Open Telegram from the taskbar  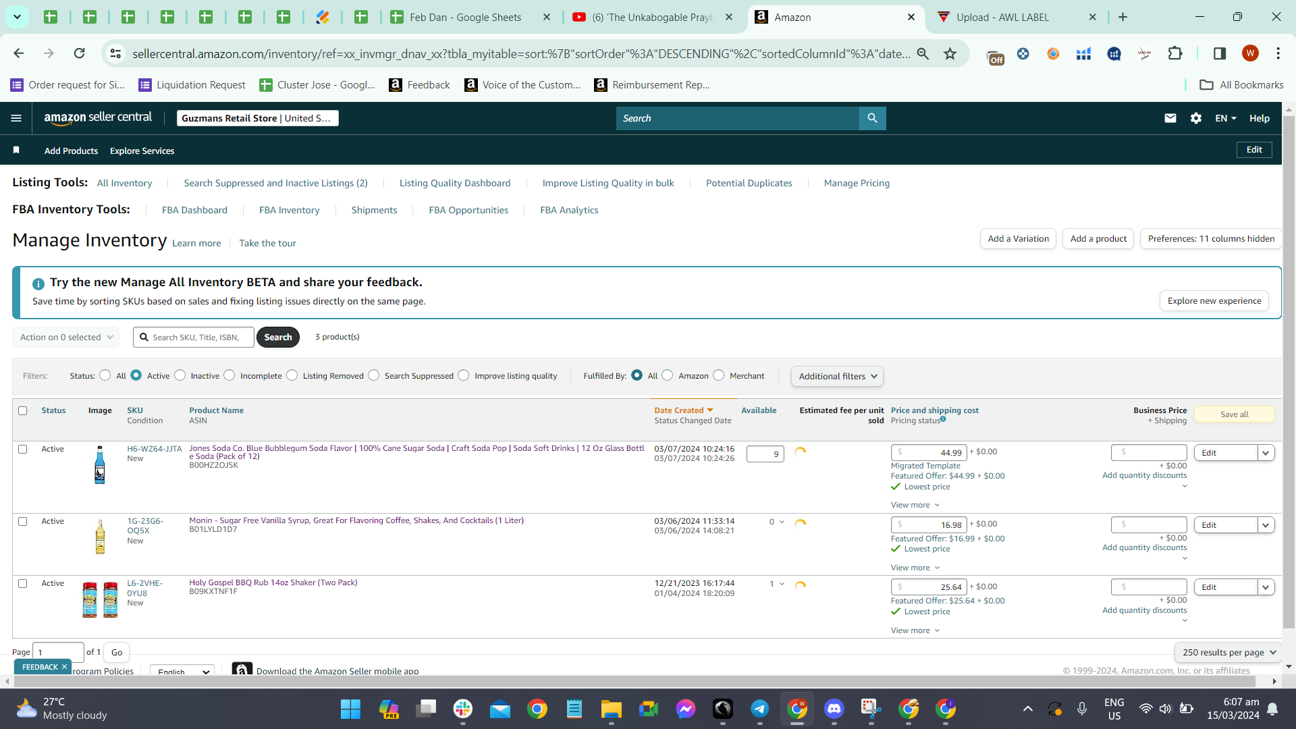(x=760, y=709)
